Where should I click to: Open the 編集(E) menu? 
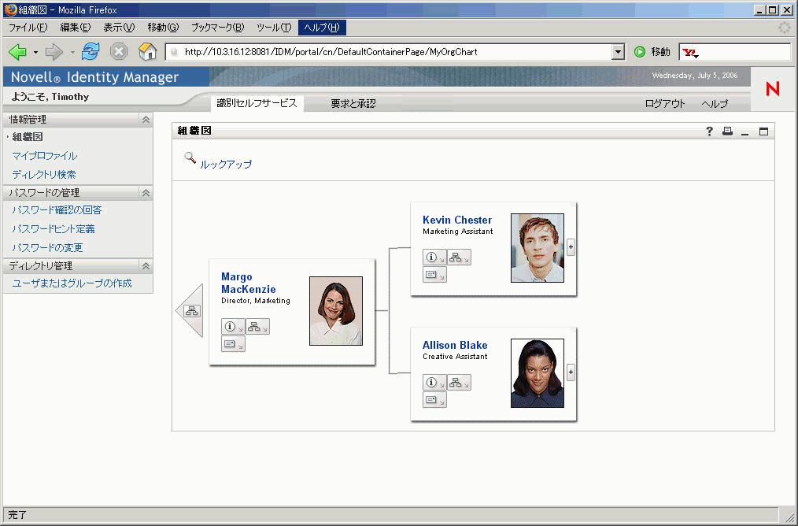75,28
